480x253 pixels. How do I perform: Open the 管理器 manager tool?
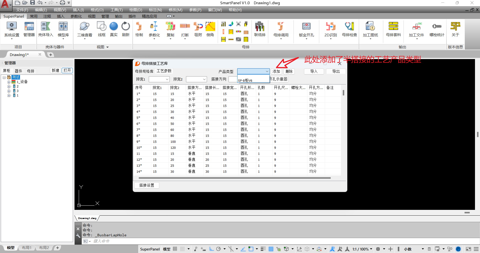click(x=29, y=30)
